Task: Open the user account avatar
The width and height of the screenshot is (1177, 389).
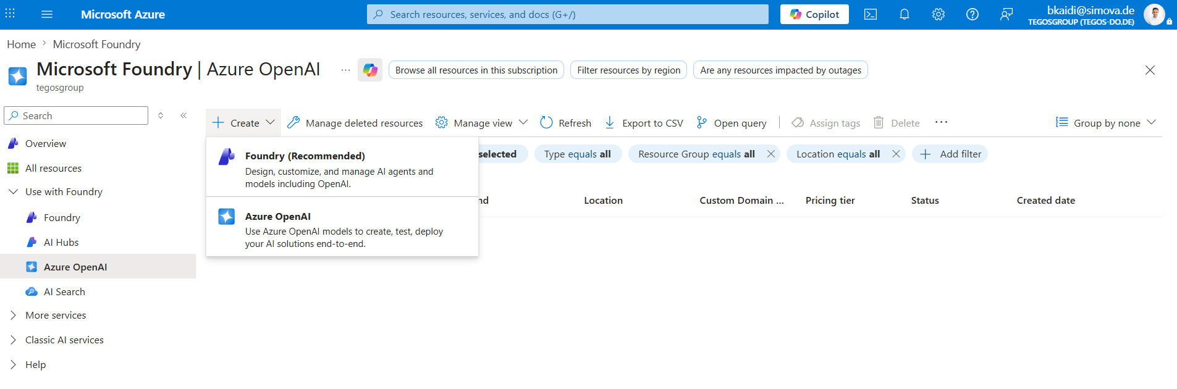Action: [x=1154, y=14]
